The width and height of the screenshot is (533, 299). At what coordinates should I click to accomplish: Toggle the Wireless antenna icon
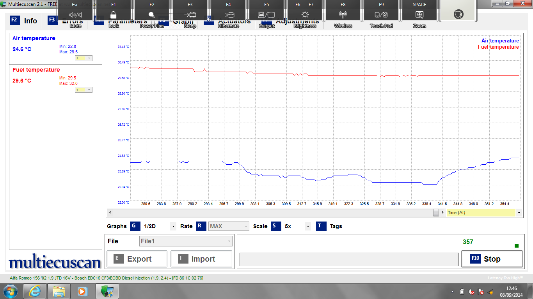pyautogui.click(x=343, y=15)
